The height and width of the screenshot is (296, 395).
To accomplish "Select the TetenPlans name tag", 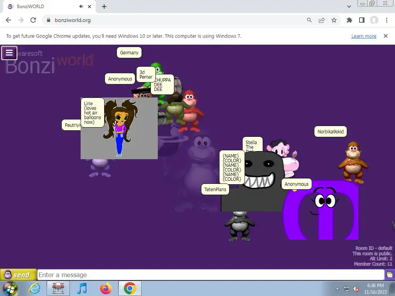I will tap(215, 189).
